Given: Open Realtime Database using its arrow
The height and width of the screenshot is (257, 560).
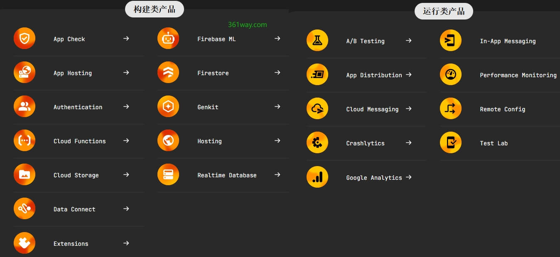Looking at the screenshot, I should (277, 174).
